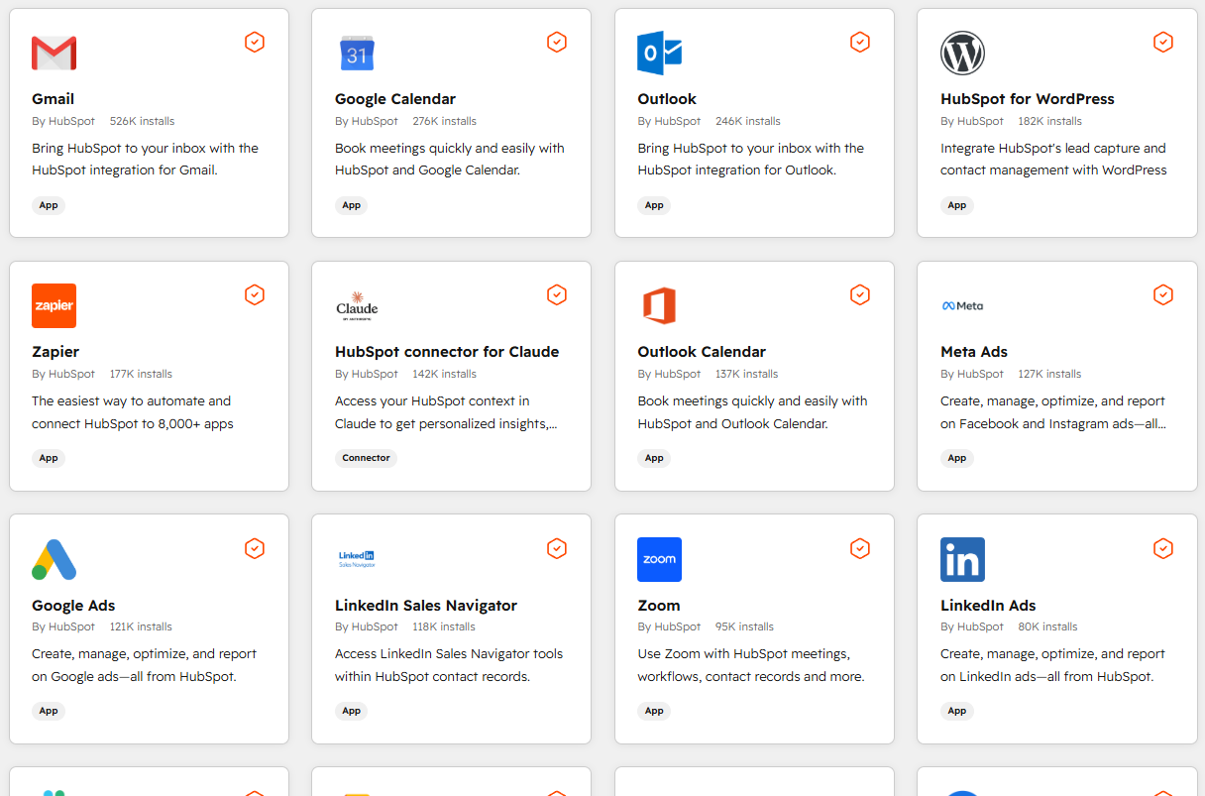This screenshot has width=1205, height=796.
Task: Click the LinkedIn Ads logo icon
Action: point(962,559)
